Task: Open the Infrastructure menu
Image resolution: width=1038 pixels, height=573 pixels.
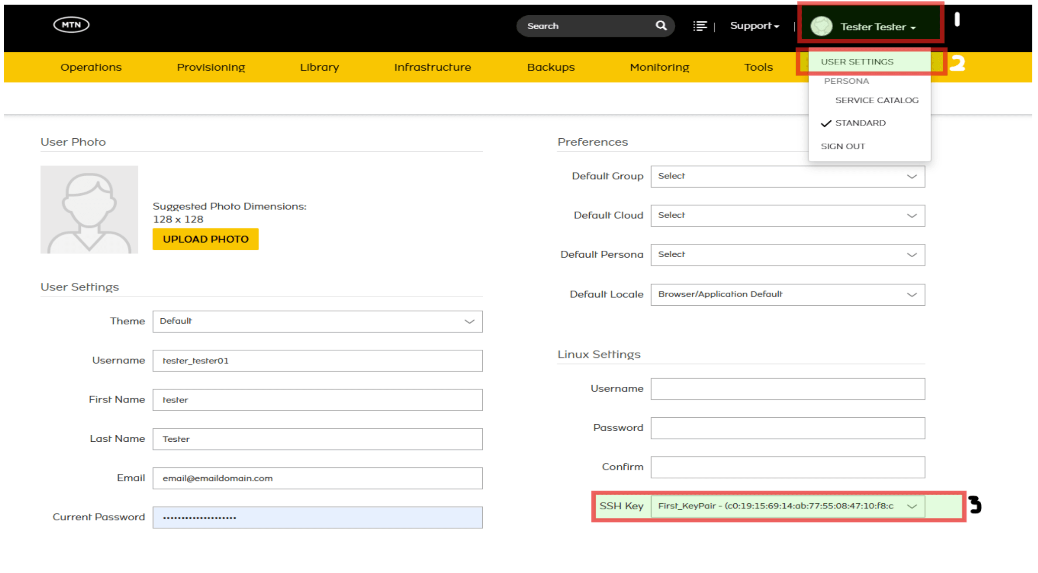Action: (433, 67)
